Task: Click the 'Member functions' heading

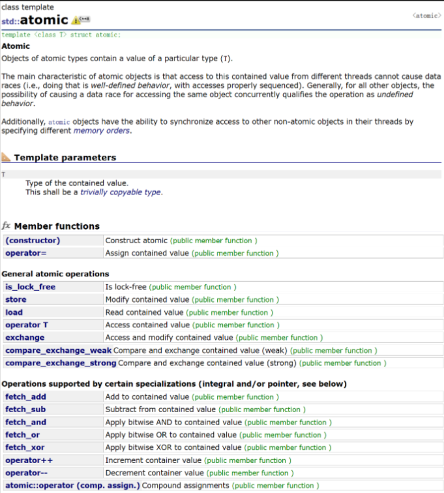Action: coord(57,226)
